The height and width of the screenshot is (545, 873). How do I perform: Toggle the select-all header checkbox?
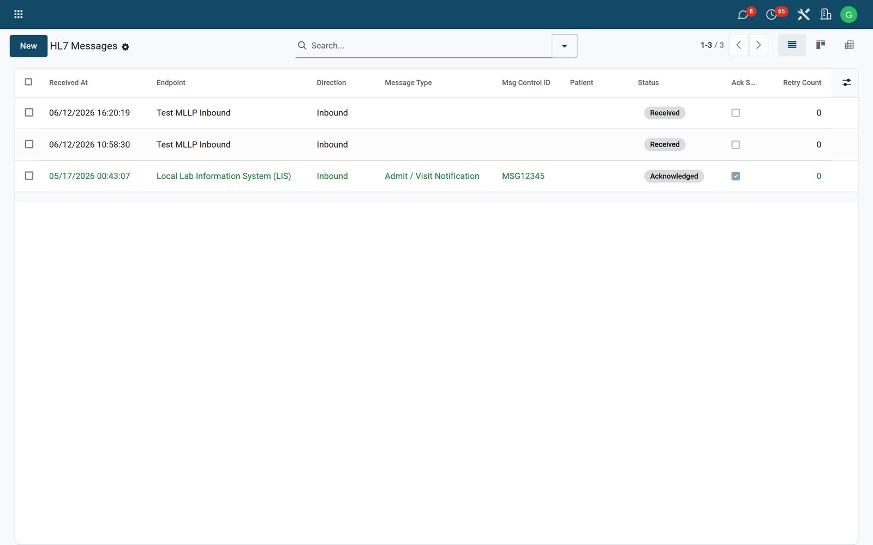point(28,82)
